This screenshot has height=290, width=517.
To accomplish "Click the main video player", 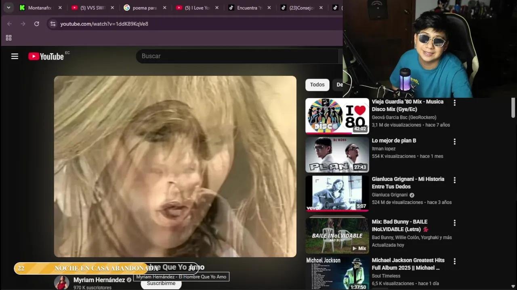I will (175, 166).
